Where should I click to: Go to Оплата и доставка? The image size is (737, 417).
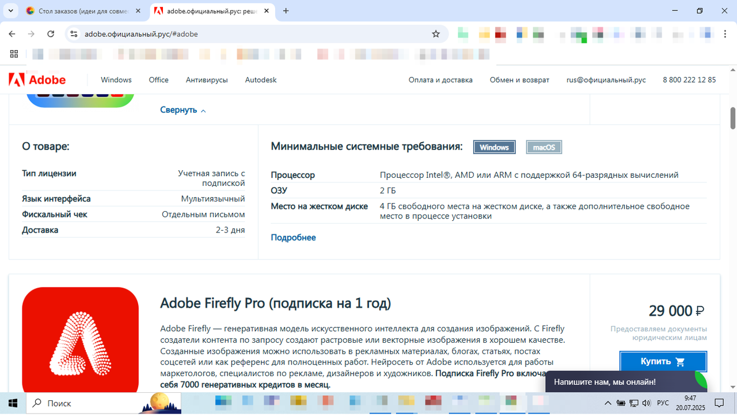pos(440,80)
